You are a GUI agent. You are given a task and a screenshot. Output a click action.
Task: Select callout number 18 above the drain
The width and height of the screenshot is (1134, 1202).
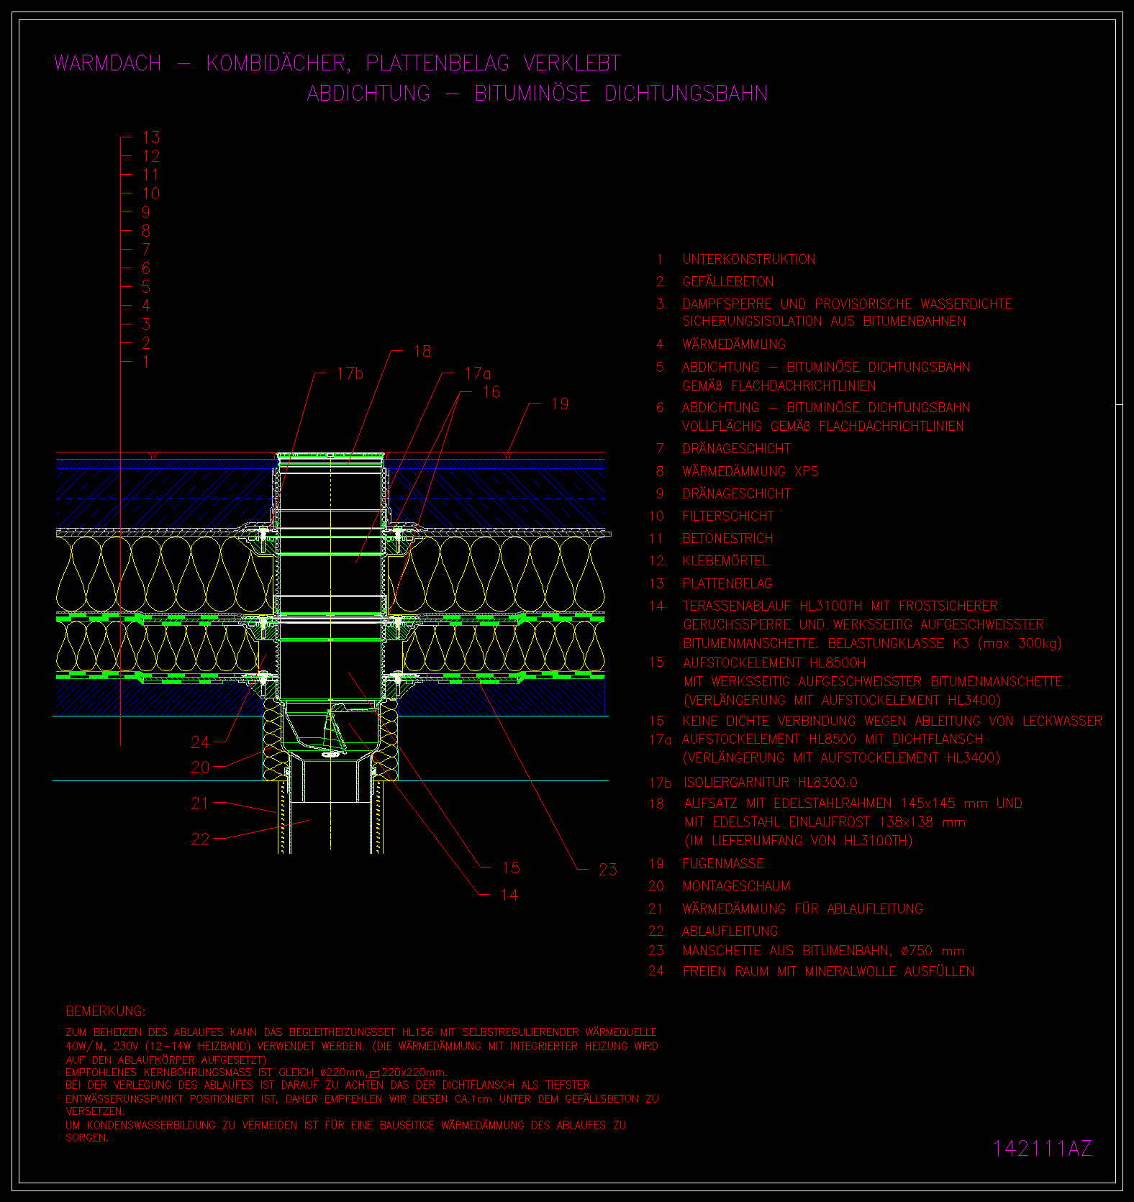pyautogui.click(x=422, y=351)
